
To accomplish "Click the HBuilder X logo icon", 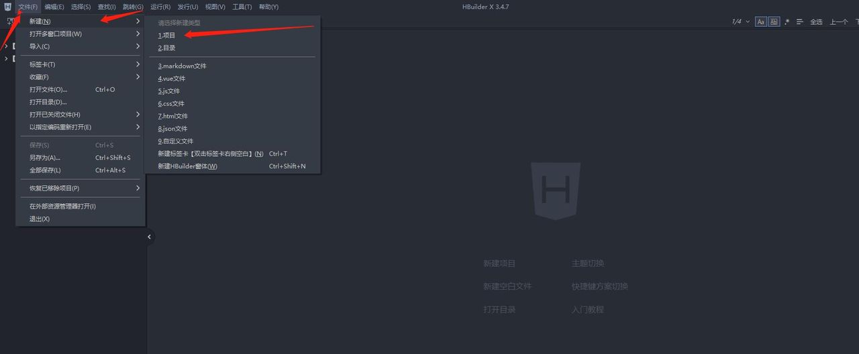I will [7, 7].
